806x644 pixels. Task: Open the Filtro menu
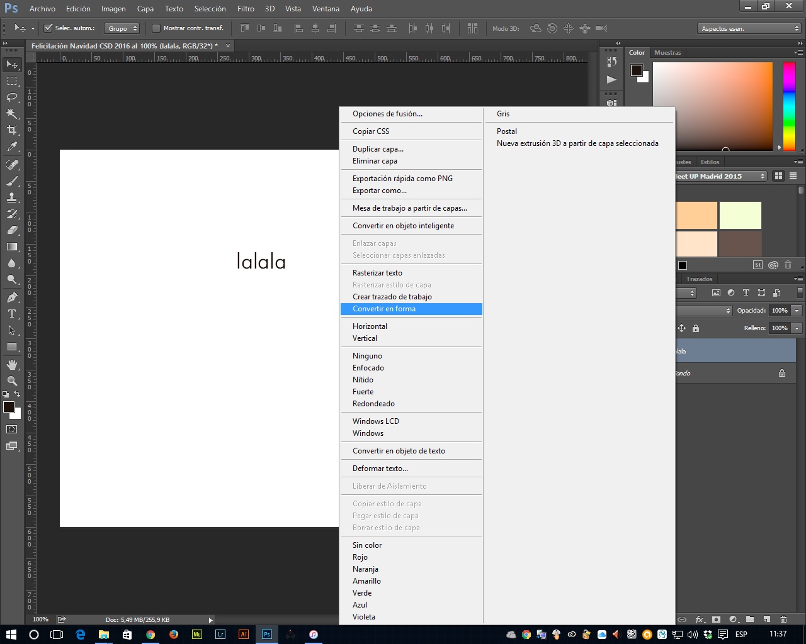coord(246,9)
